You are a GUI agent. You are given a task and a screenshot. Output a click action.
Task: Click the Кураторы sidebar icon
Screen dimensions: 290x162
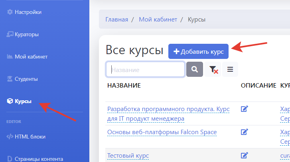point(10,34)
